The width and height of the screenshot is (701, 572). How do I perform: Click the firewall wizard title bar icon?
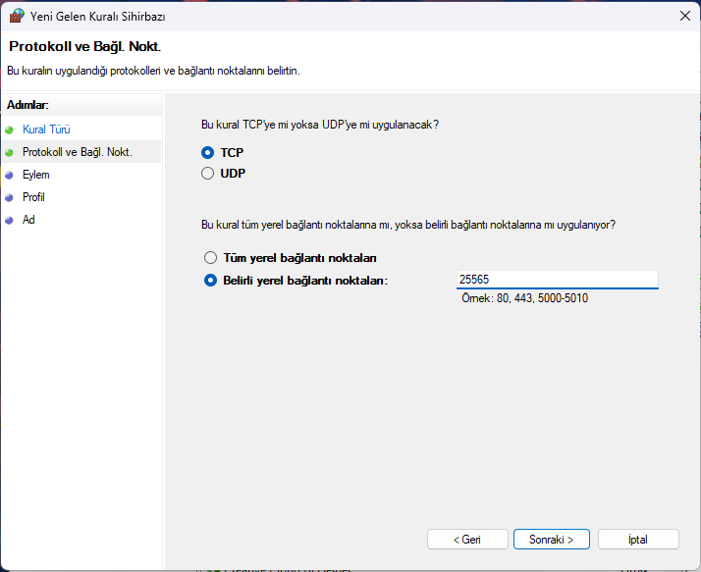coord(17,16)
